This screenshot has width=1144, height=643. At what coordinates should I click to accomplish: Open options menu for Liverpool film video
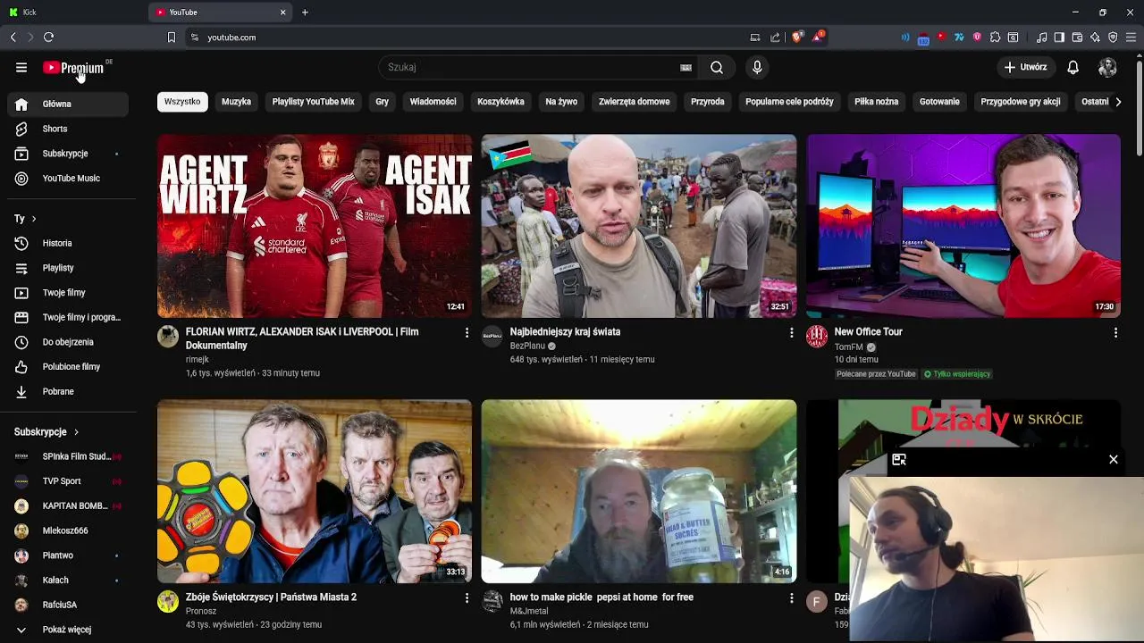point(467,332)
